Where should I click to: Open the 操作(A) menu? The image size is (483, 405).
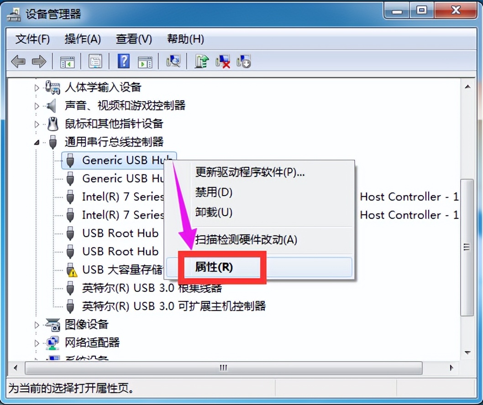pyautogui.click(x=83, y=39)
